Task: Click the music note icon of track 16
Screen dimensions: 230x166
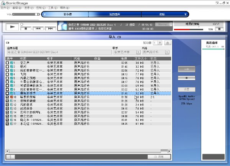Action: [x=12, y=120]
